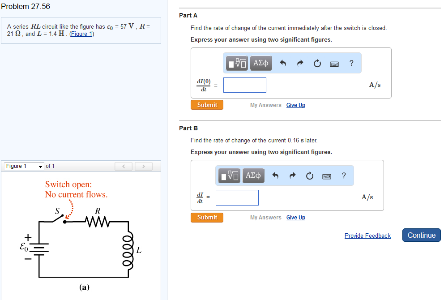Go to previous figure arrow
Viewport: 444px width, 300px height.
124,166
